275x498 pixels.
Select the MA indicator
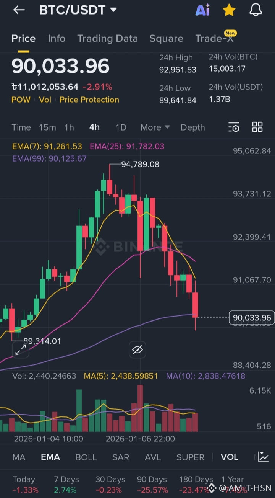click(x=19, y=457)
